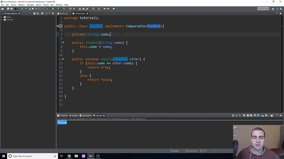
Task: Switch to the Problems tab
Action: coord(62,115)
